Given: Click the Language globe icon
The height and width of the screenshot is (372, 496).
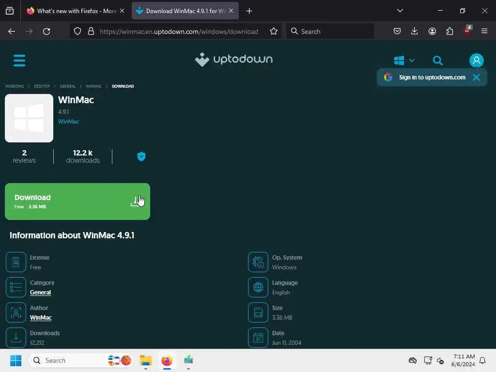Looking at the screenshot, I should [258, 287].
